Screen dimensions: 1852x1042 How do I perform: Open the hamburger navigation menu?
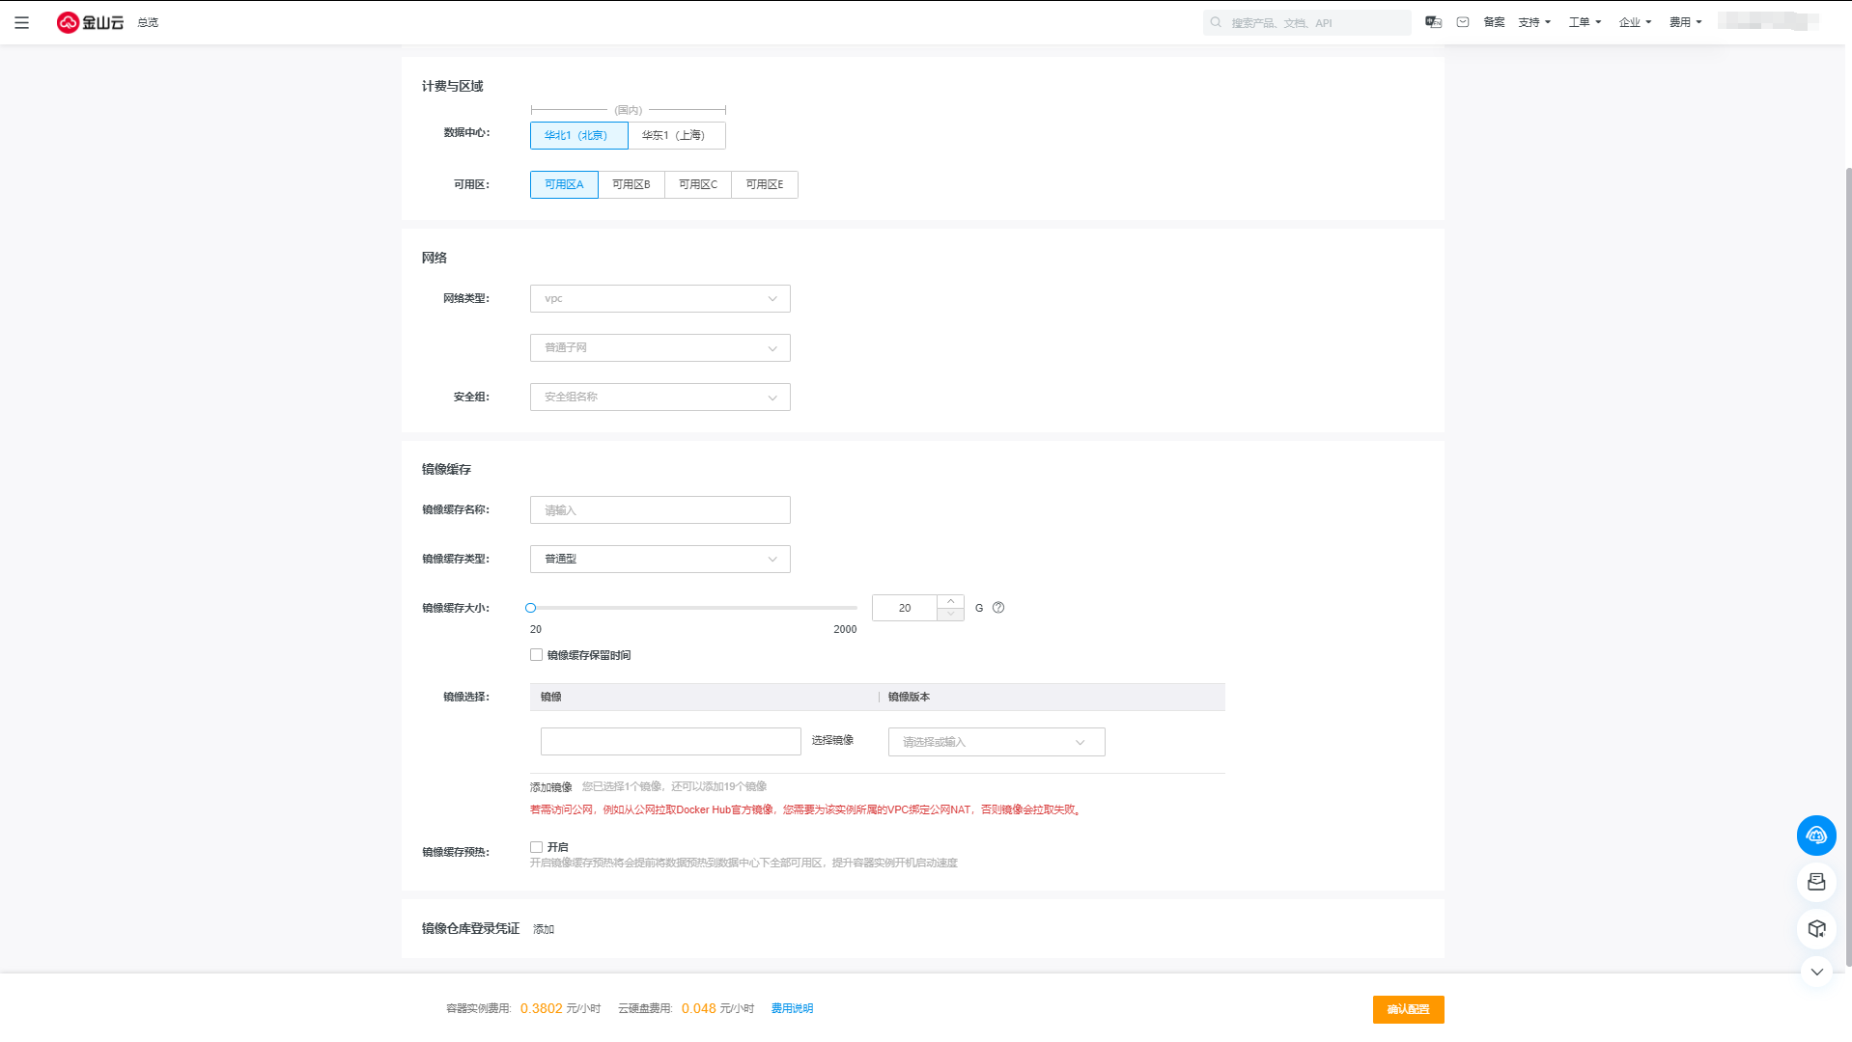pyautogui.click(x=21, y=22)
